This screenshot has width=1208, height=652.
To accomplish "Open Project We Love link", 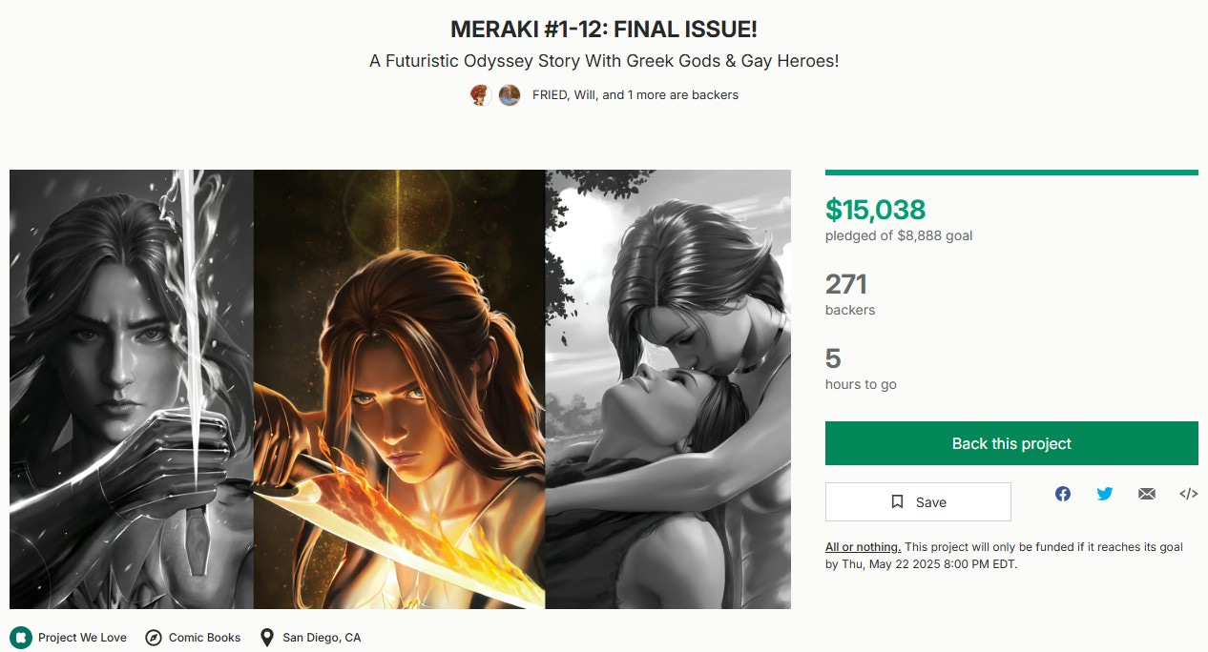I will point(82,638).
